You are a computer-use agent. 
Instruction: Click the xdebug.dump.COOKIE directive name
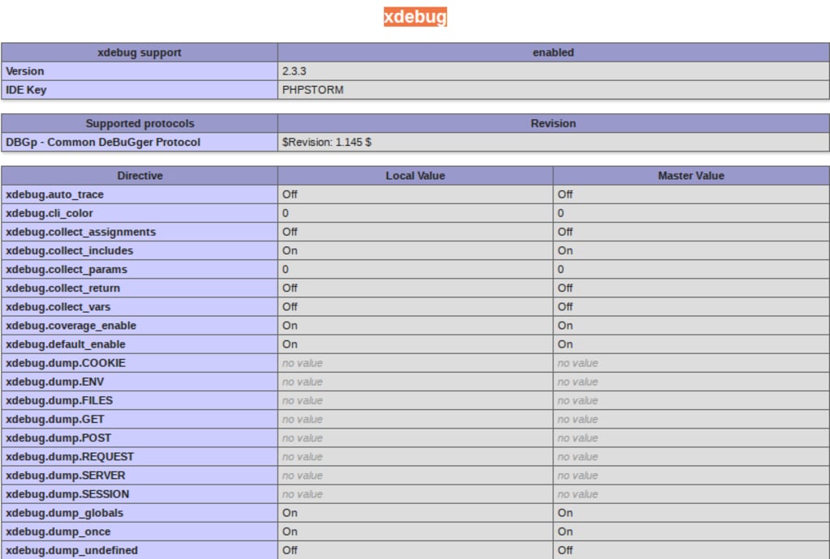(66, 363)
